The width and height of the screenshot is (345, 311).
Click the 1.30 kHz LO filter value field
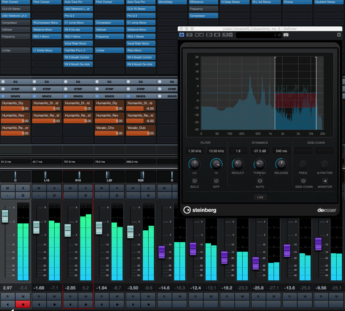tap(195, 151)
